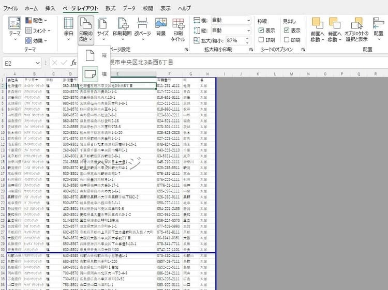Image resolution: width=388 pixels, height=290 pixels.
Task: Select column A header
Action: pyautogui.click(x=14, y=74)
